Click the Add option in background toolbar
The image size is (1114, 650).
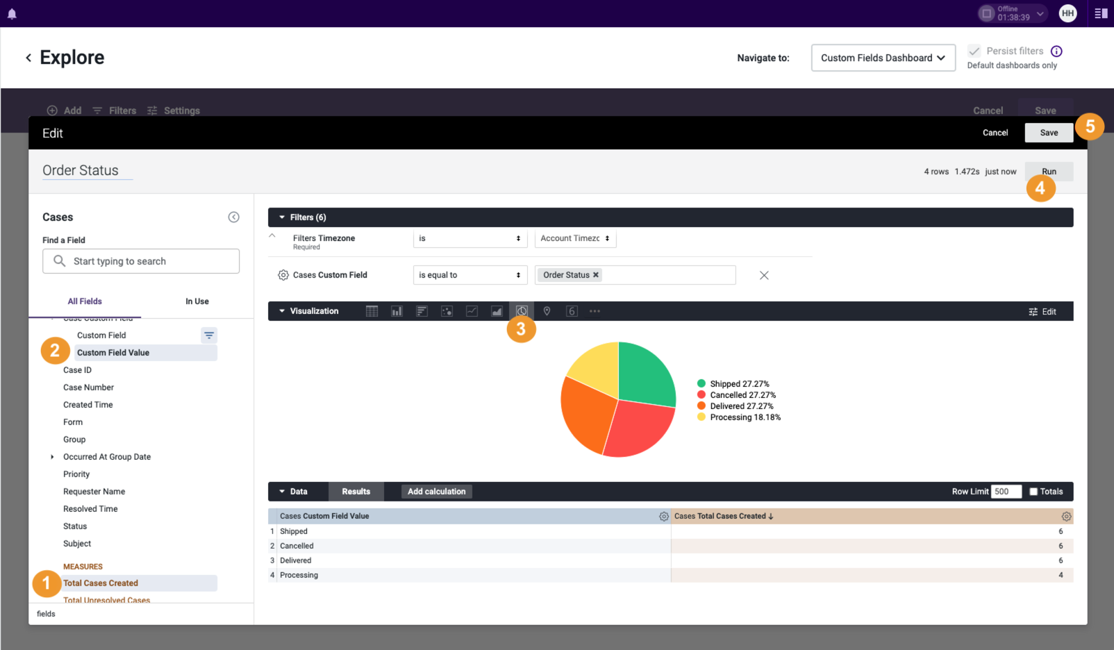(64, 110)
